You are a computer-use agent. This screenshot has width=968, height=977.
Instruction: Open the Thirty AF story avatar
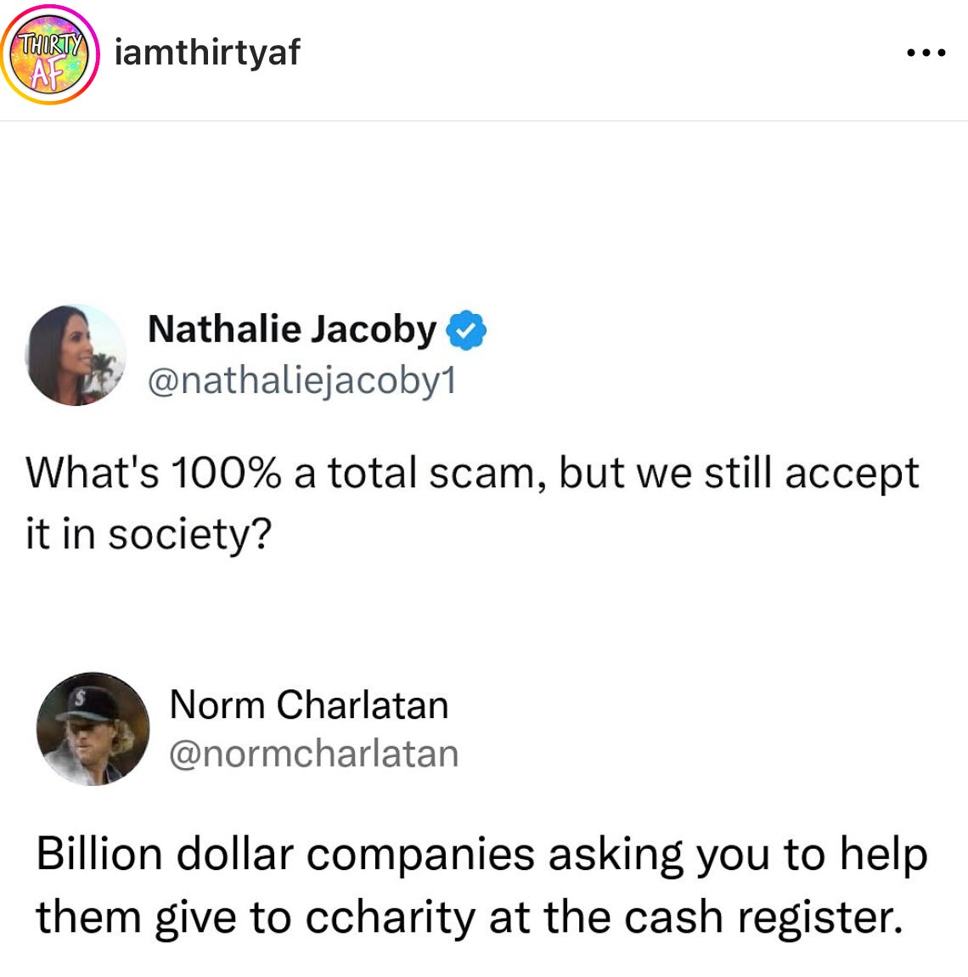point(50,54)
